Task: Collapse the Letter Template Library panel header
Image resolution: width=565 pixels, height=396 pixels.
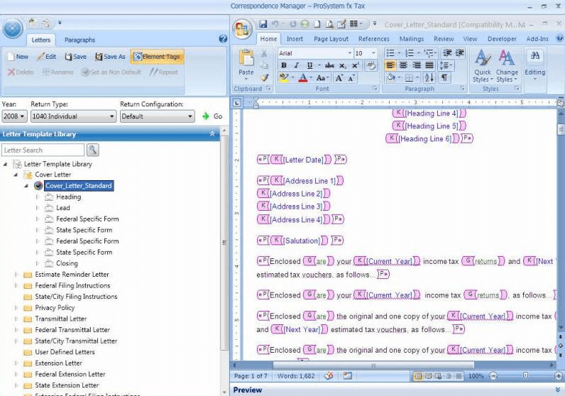Action: click(212, 133)
